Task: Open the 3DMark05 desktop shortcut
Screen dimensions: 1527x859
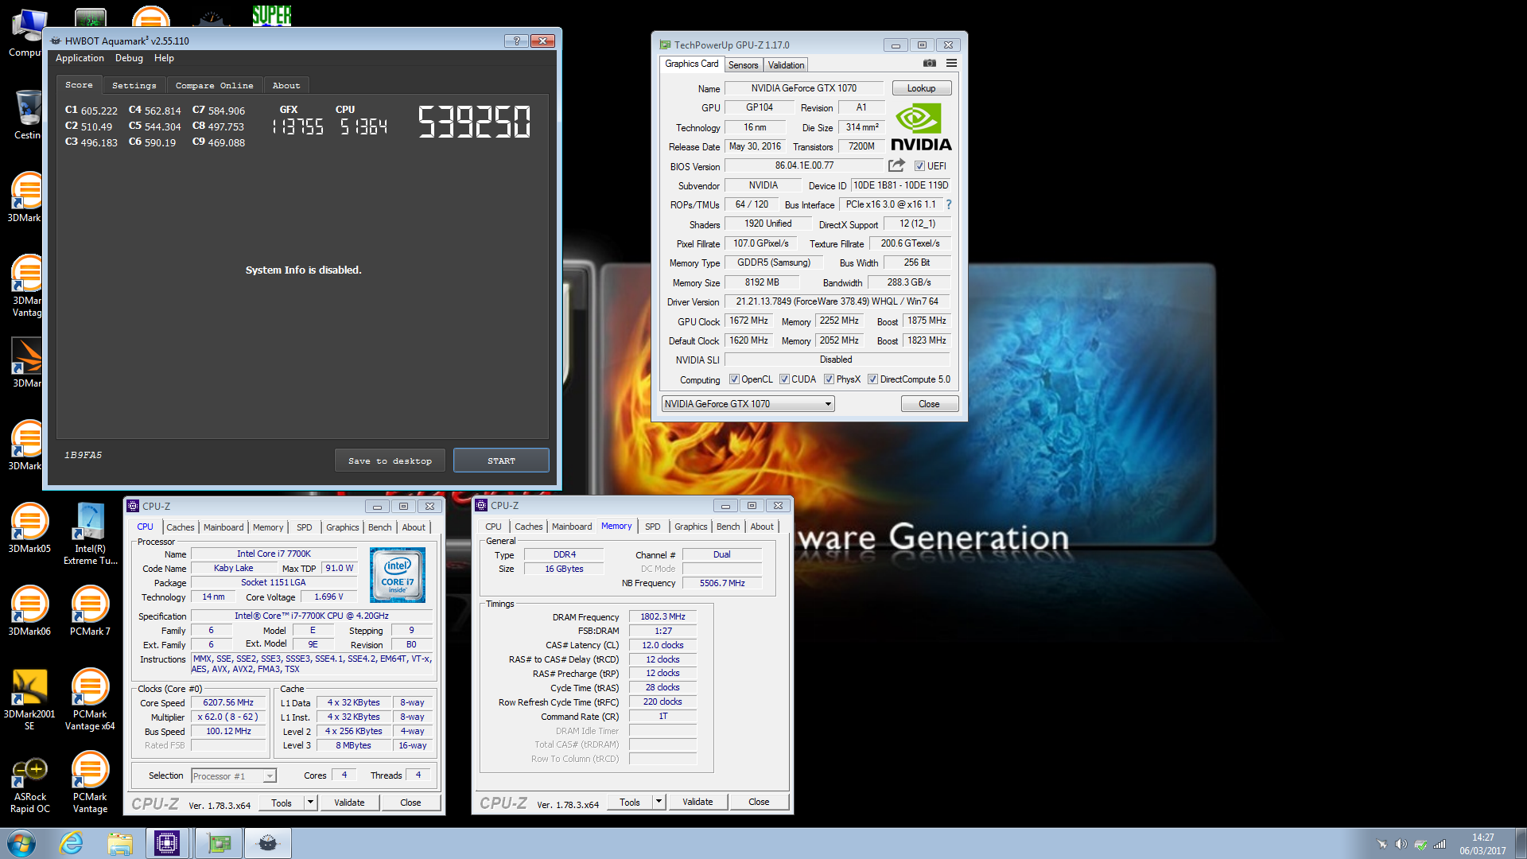Action: click(29, 529)
